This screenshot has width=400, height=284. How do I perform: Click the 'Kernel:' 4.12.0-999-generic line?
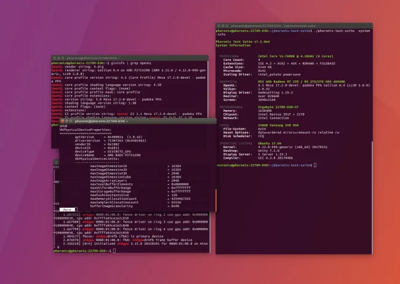pos(275,147)
